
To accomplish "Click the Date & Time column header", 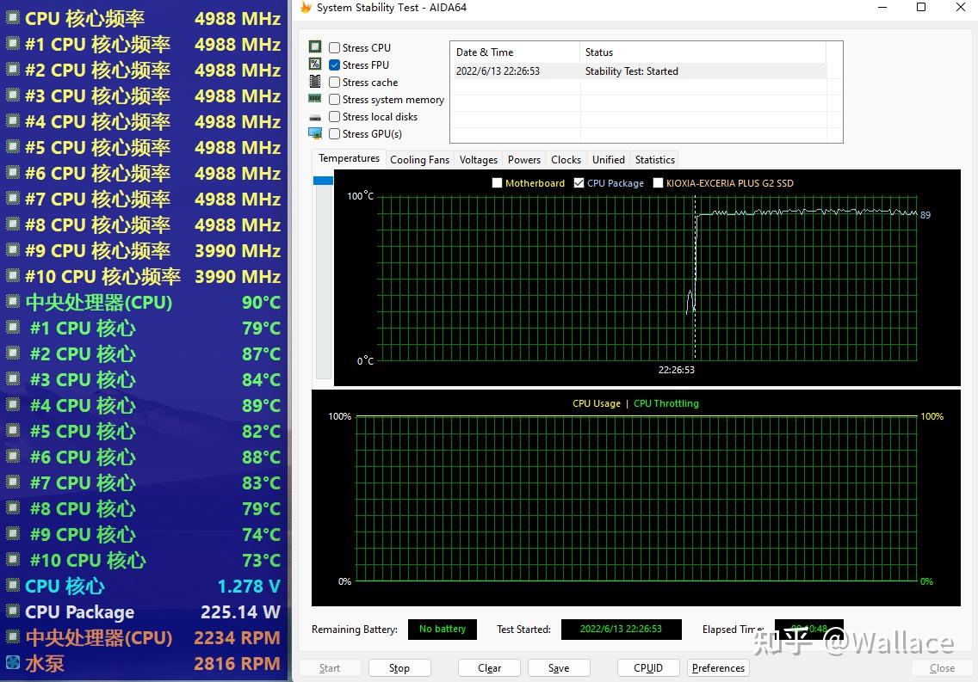I will pyautogui.click(x=515, y=52).
